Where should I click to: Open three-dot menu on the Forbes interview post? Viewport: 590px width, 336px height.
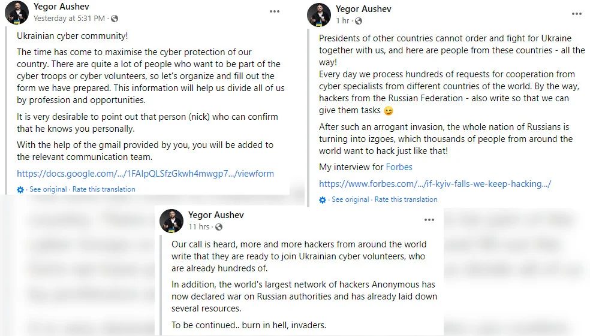pyautogui.click(x=576, y=13)
